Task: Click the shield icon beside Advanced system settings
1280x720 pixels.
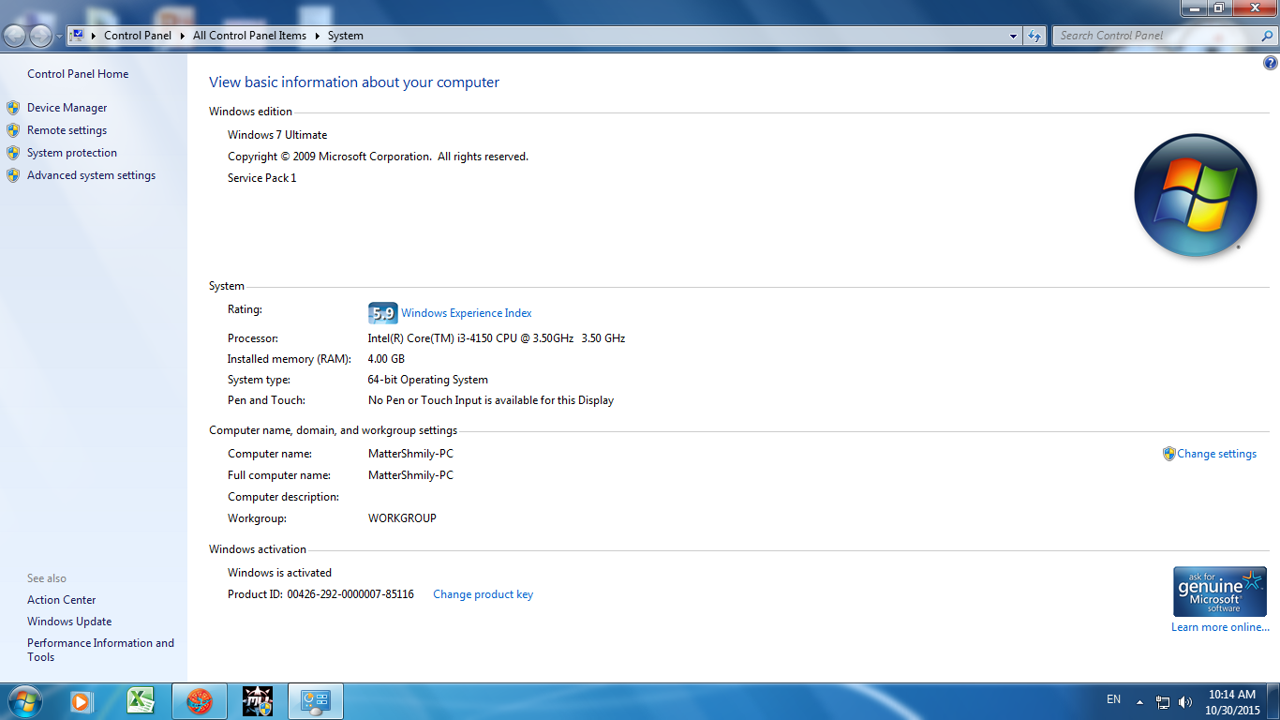Action: coord(13,175)
